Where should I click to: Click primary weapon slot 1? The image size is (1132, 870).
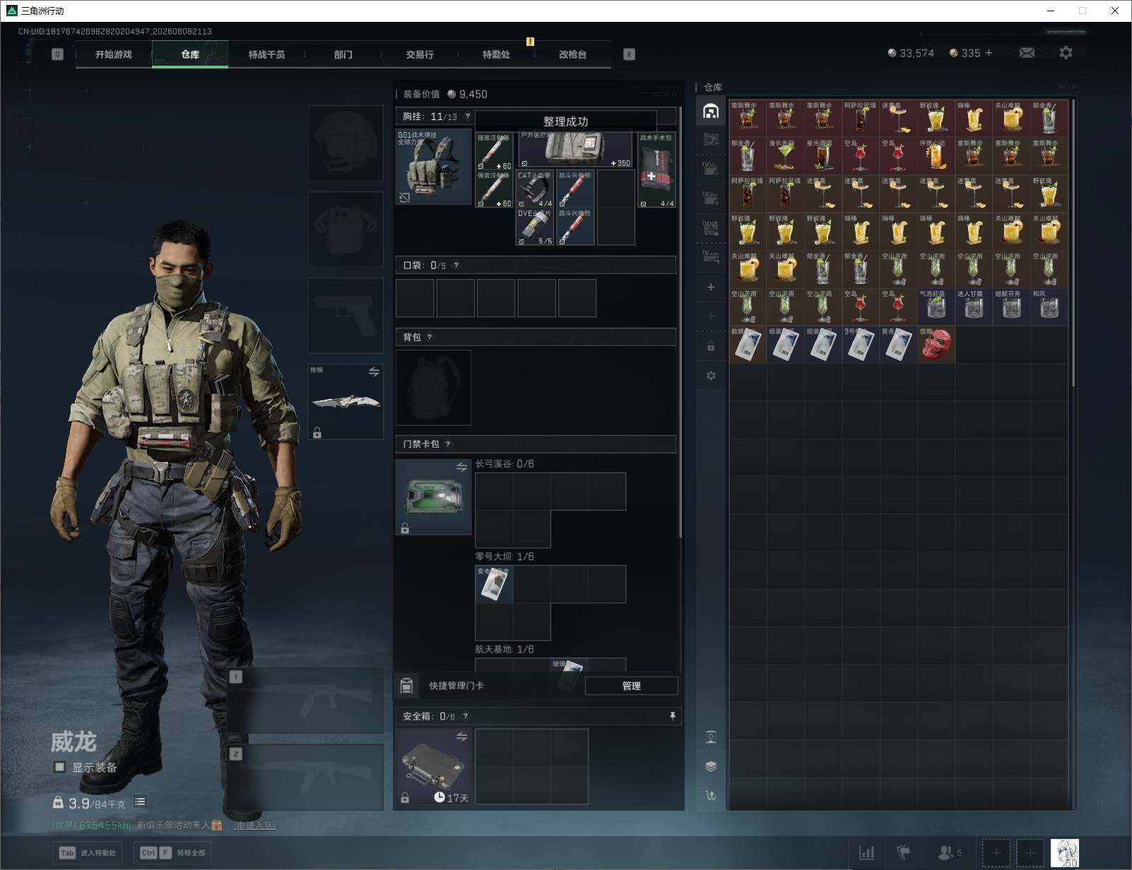[305, 701]
